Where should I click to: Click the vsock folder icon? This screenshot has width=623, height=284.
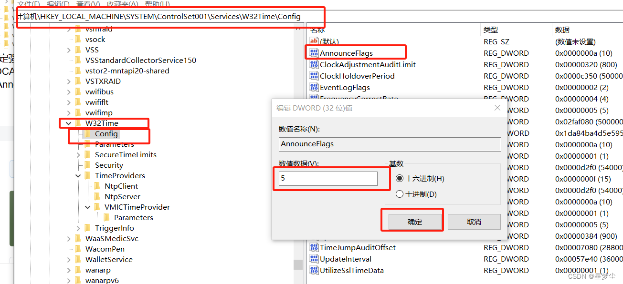[x=78, y=39]
